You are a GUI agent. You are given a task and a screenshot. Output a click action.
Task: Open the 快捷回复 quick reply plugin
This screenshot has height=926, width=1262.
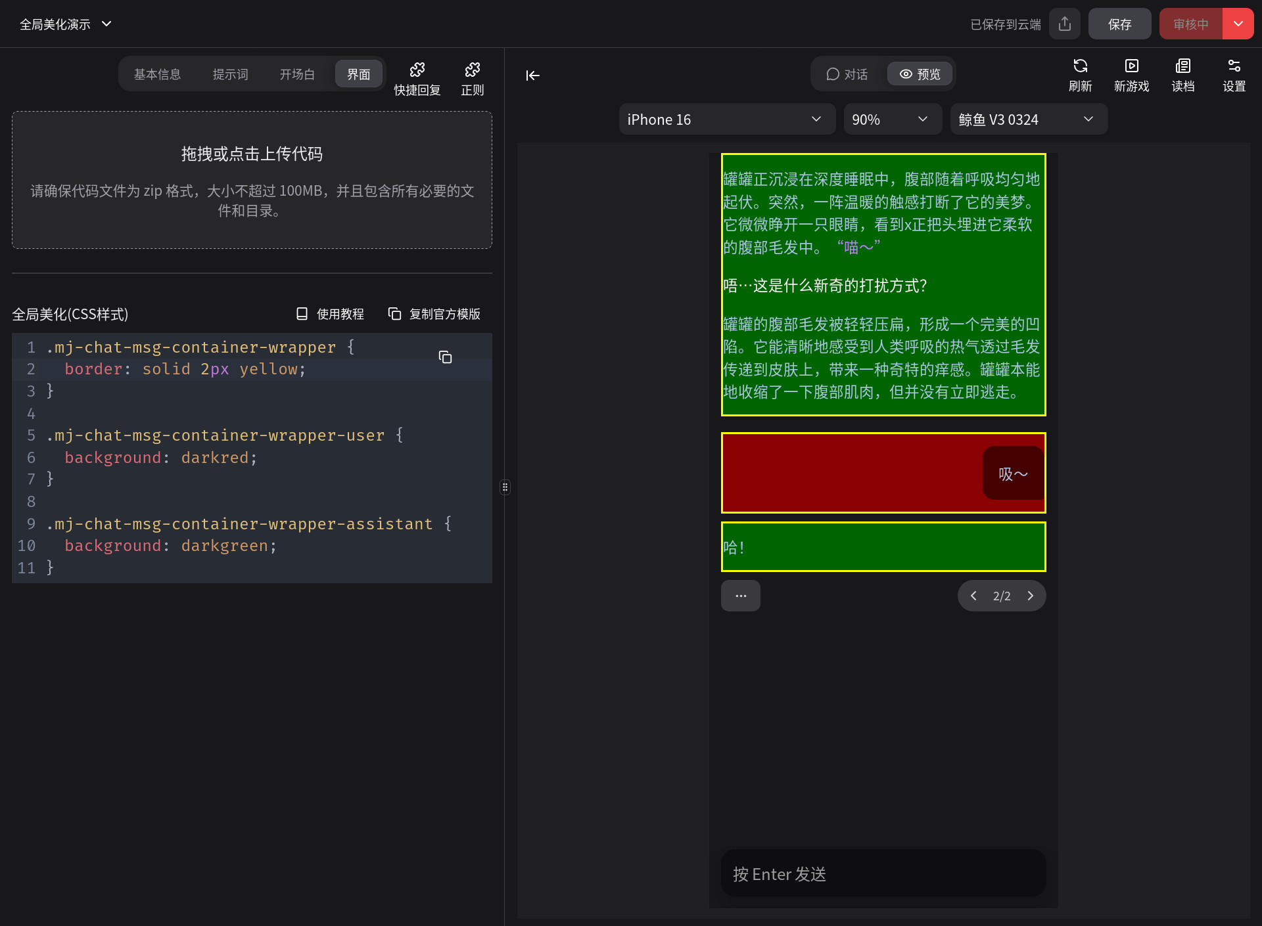click(417, 78)
